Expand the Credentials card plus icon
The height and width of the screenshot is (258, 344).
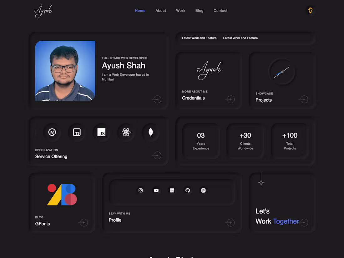(230, 99)
